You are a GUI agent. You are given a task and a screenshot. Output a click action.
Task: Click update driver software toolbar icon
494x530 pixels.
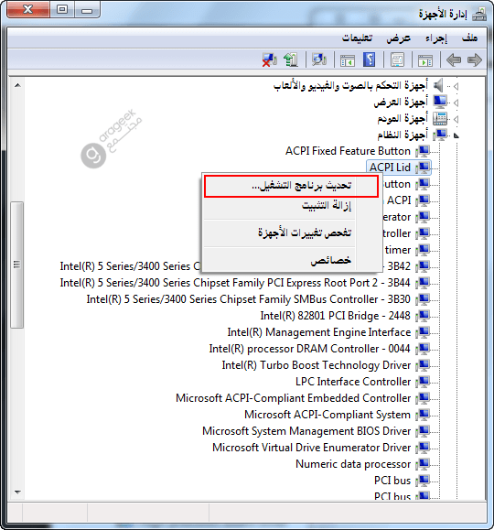[291, 59]
